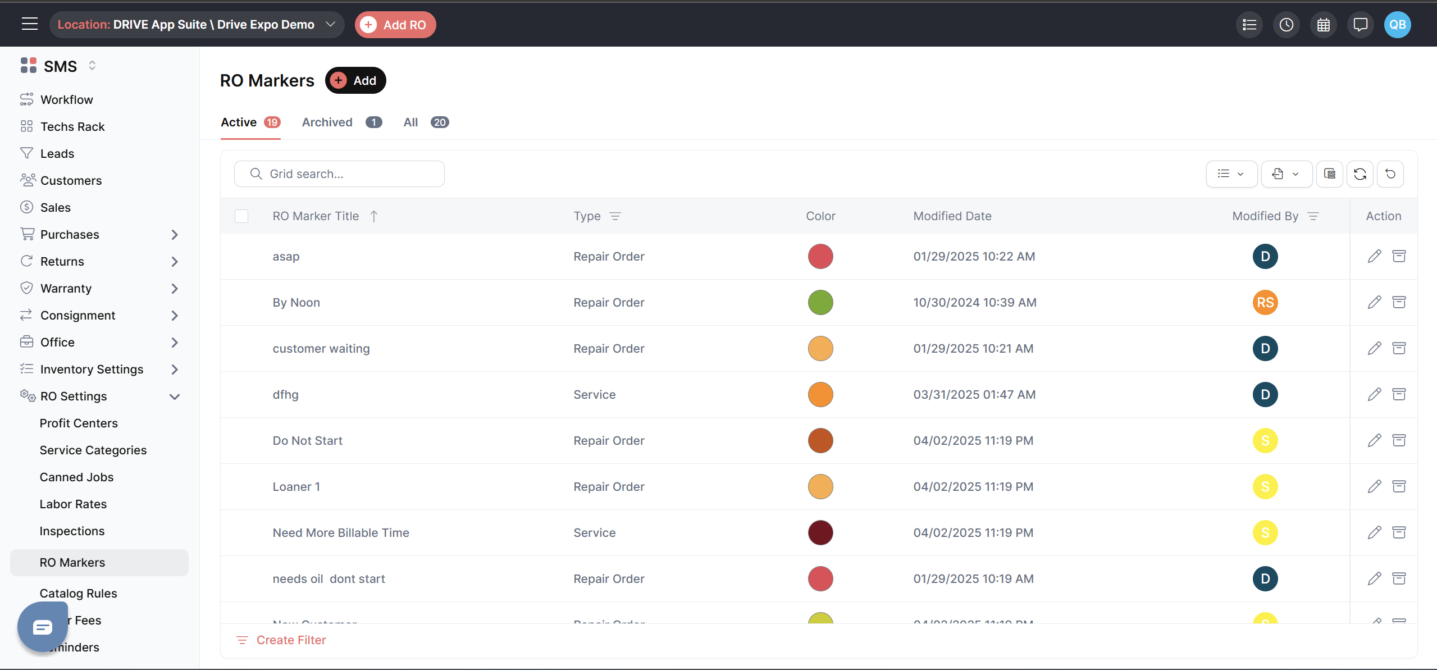Open the floating chat support bubble

(x=43, y=627)
